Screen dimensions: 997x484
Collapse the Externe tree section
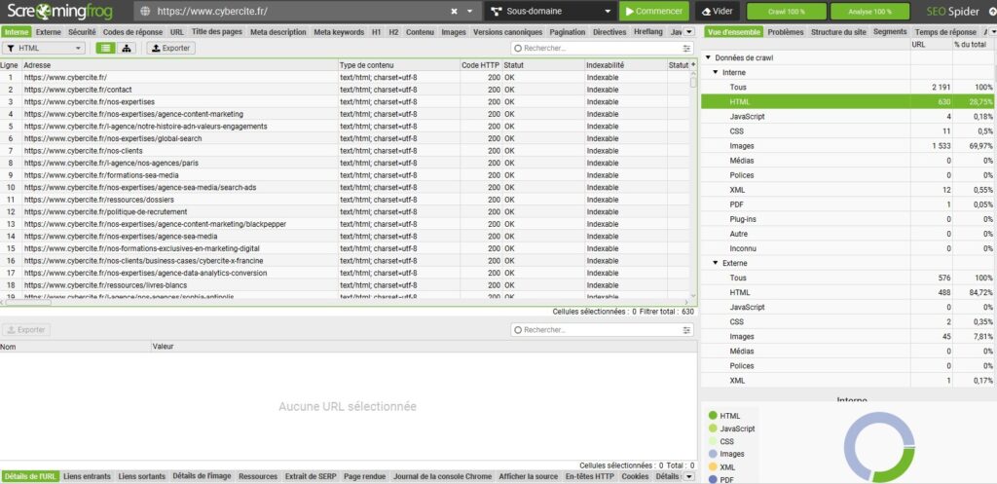coord(716,263)
